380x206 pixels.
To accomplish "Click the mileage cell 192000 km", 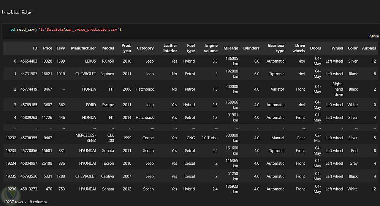I will (232, 74).
